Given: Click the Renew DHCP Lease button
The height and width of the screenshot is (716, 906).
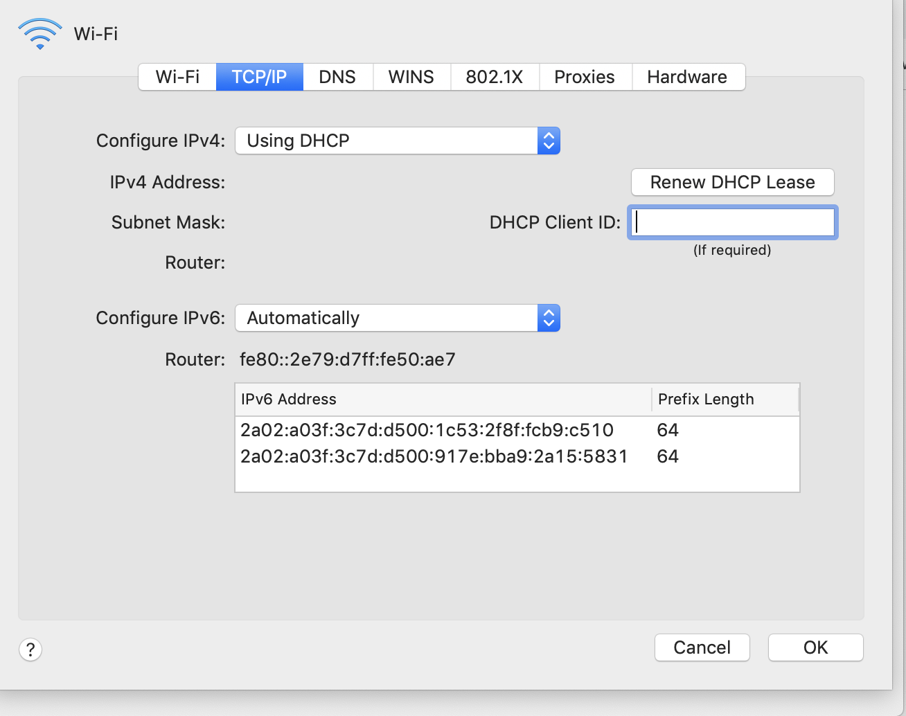Looking at the screenshot, I should pos(732,182).
